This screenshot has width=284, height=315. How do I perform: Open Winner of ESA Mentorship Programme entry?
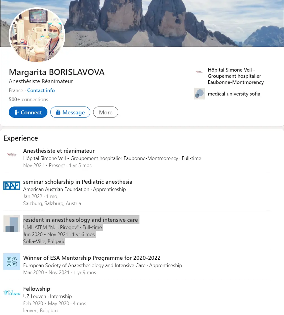click(92, 258)
